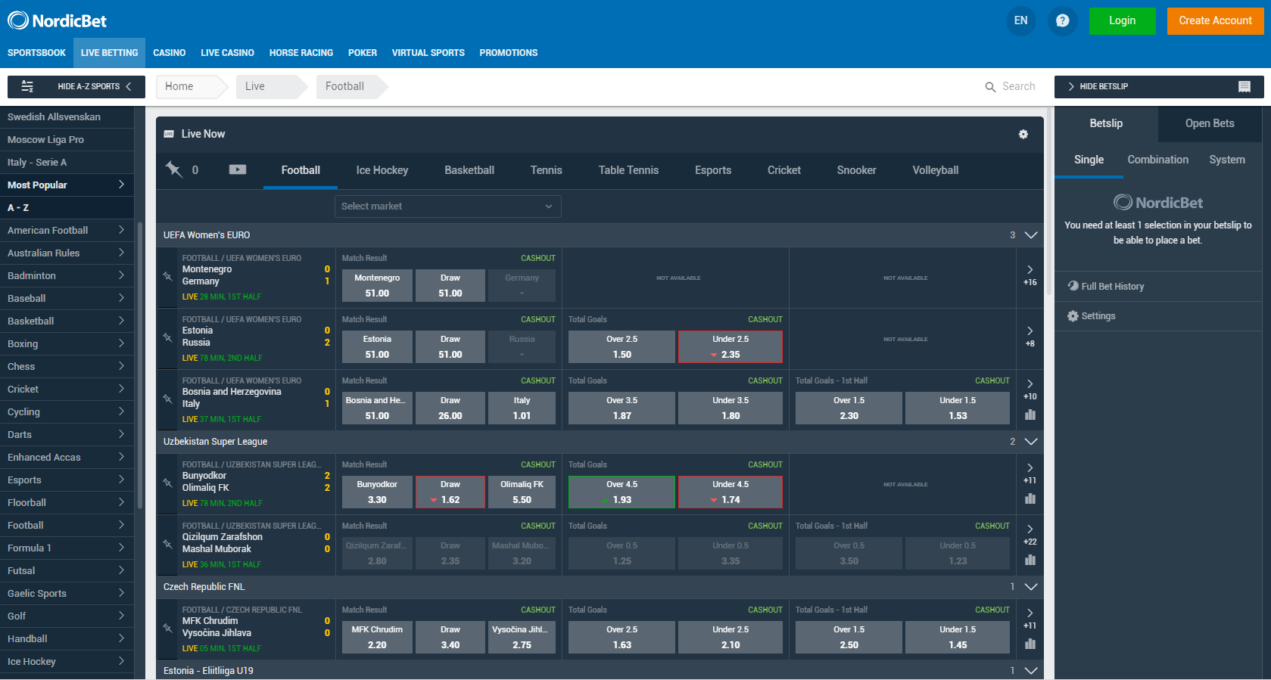The height and width of the screenshot is (680, 1271).
Task: Expand American Football in sidebar
Action: (67, 230)
